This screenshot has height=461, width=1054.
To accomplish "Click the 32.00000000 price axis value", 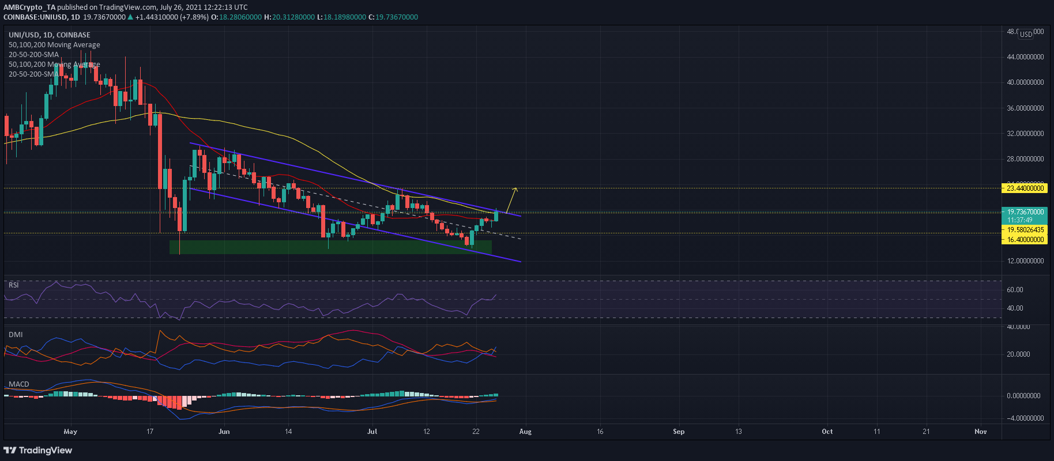I will pos(1025,134).
